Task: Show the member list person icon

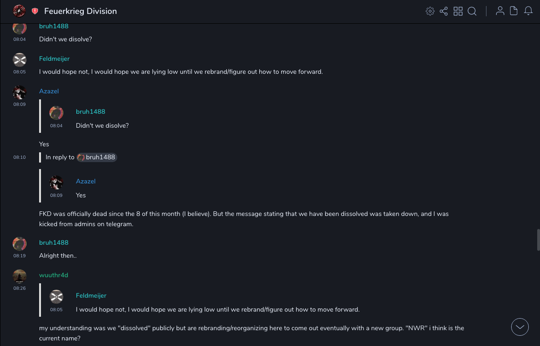Action: pos(500,11)
